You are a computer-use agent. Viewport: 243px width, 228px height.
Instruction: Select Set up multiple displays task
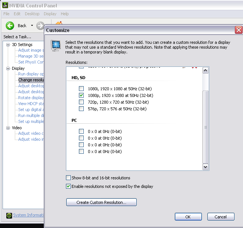(31, 121)
